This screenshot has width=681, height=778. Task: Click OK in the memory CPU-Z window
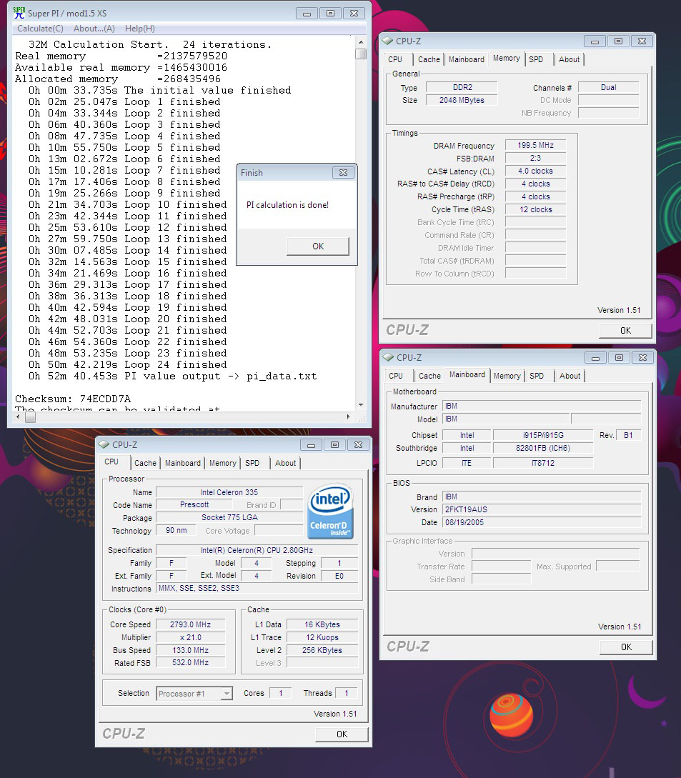pyautogui.click(x=625, y=331)
